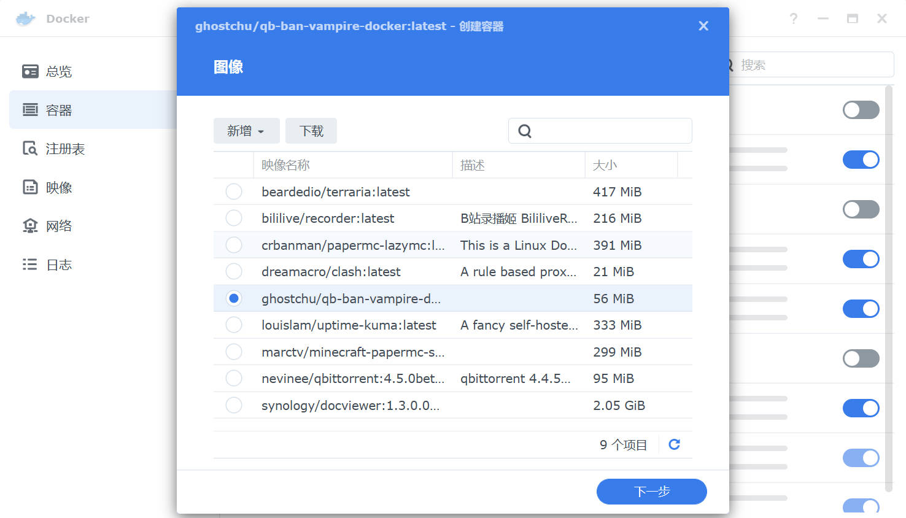Click the synology/docviewer:1.3.0.0... image name
The image size is (906, 518).
350,405
